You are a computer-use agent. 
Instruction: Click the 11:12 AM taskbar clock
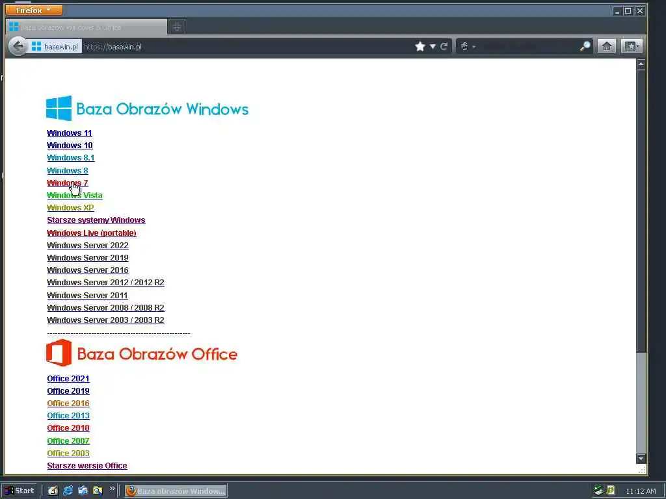tap(641, 491)
